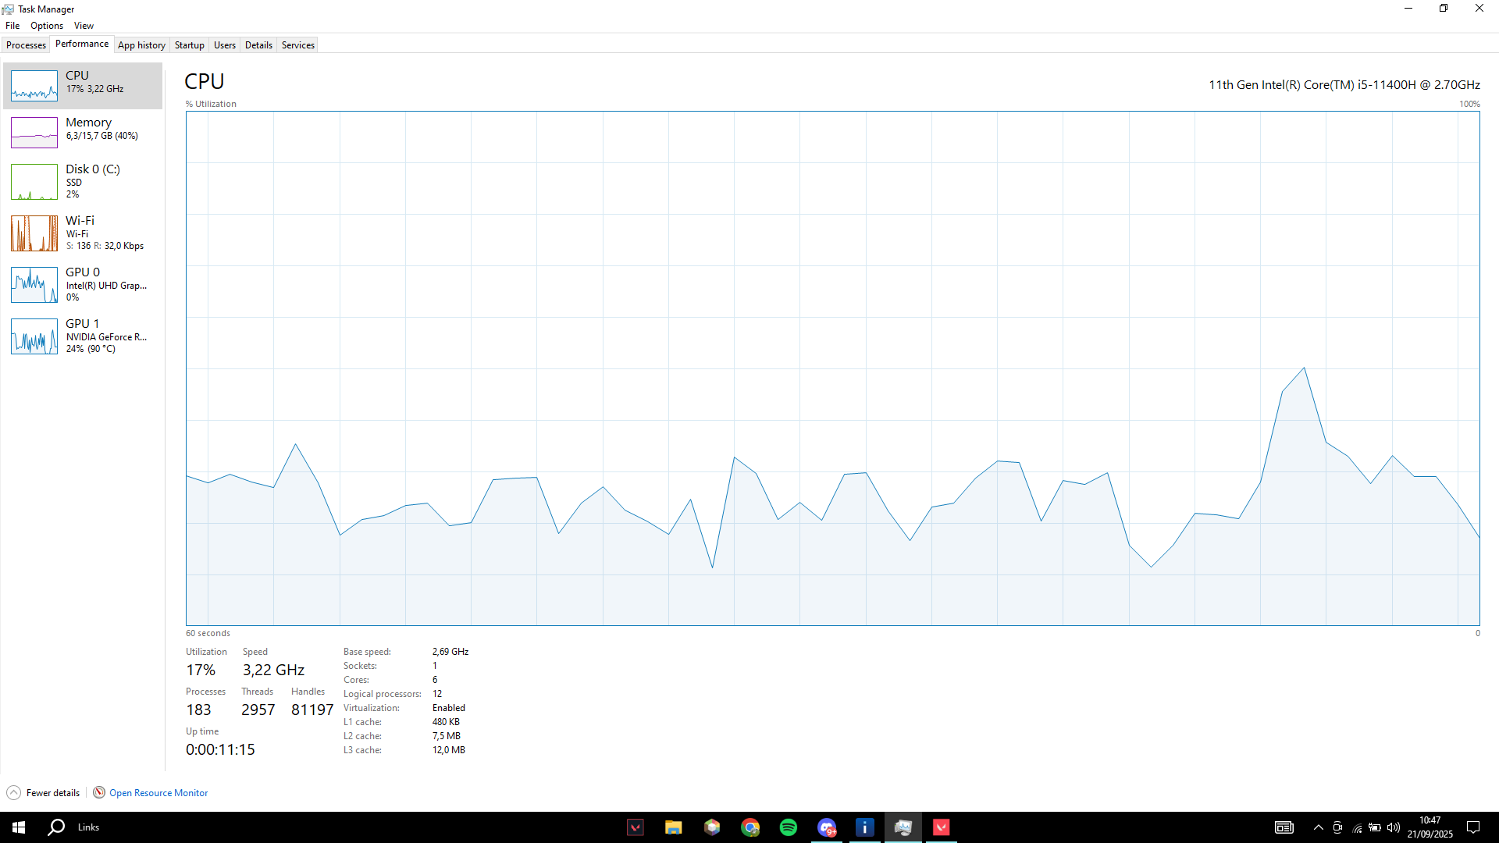Screen dimensions: 1499x843
Task: Open the Options menu
Action: pyautogui.click(x=47, y=26)
